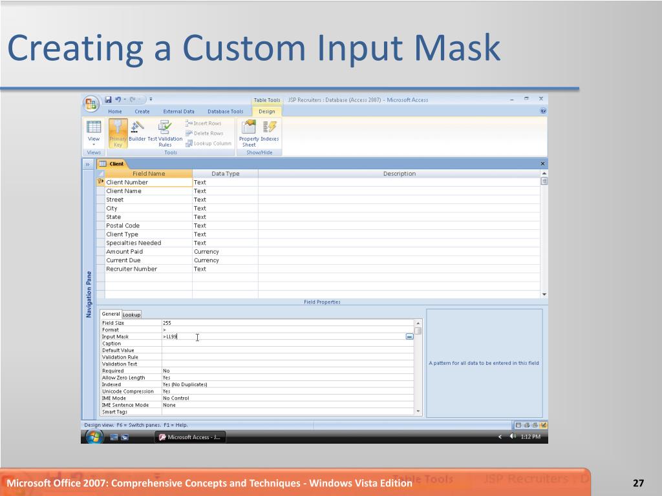
Task: Switch to the Create ribbon tab
Action: tap(142, 111)
